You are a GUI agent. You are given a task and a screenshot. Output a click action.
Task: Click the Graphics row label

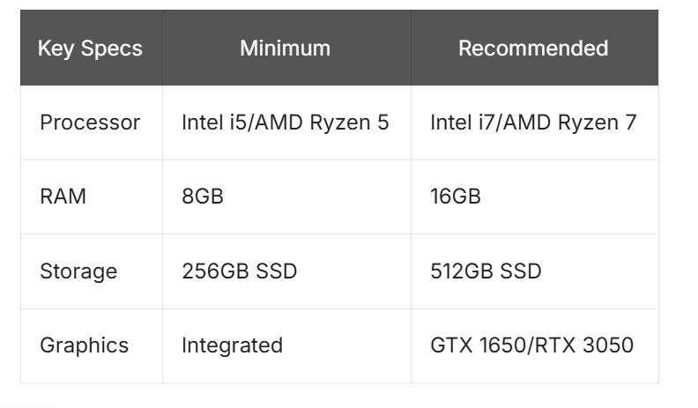84,345
